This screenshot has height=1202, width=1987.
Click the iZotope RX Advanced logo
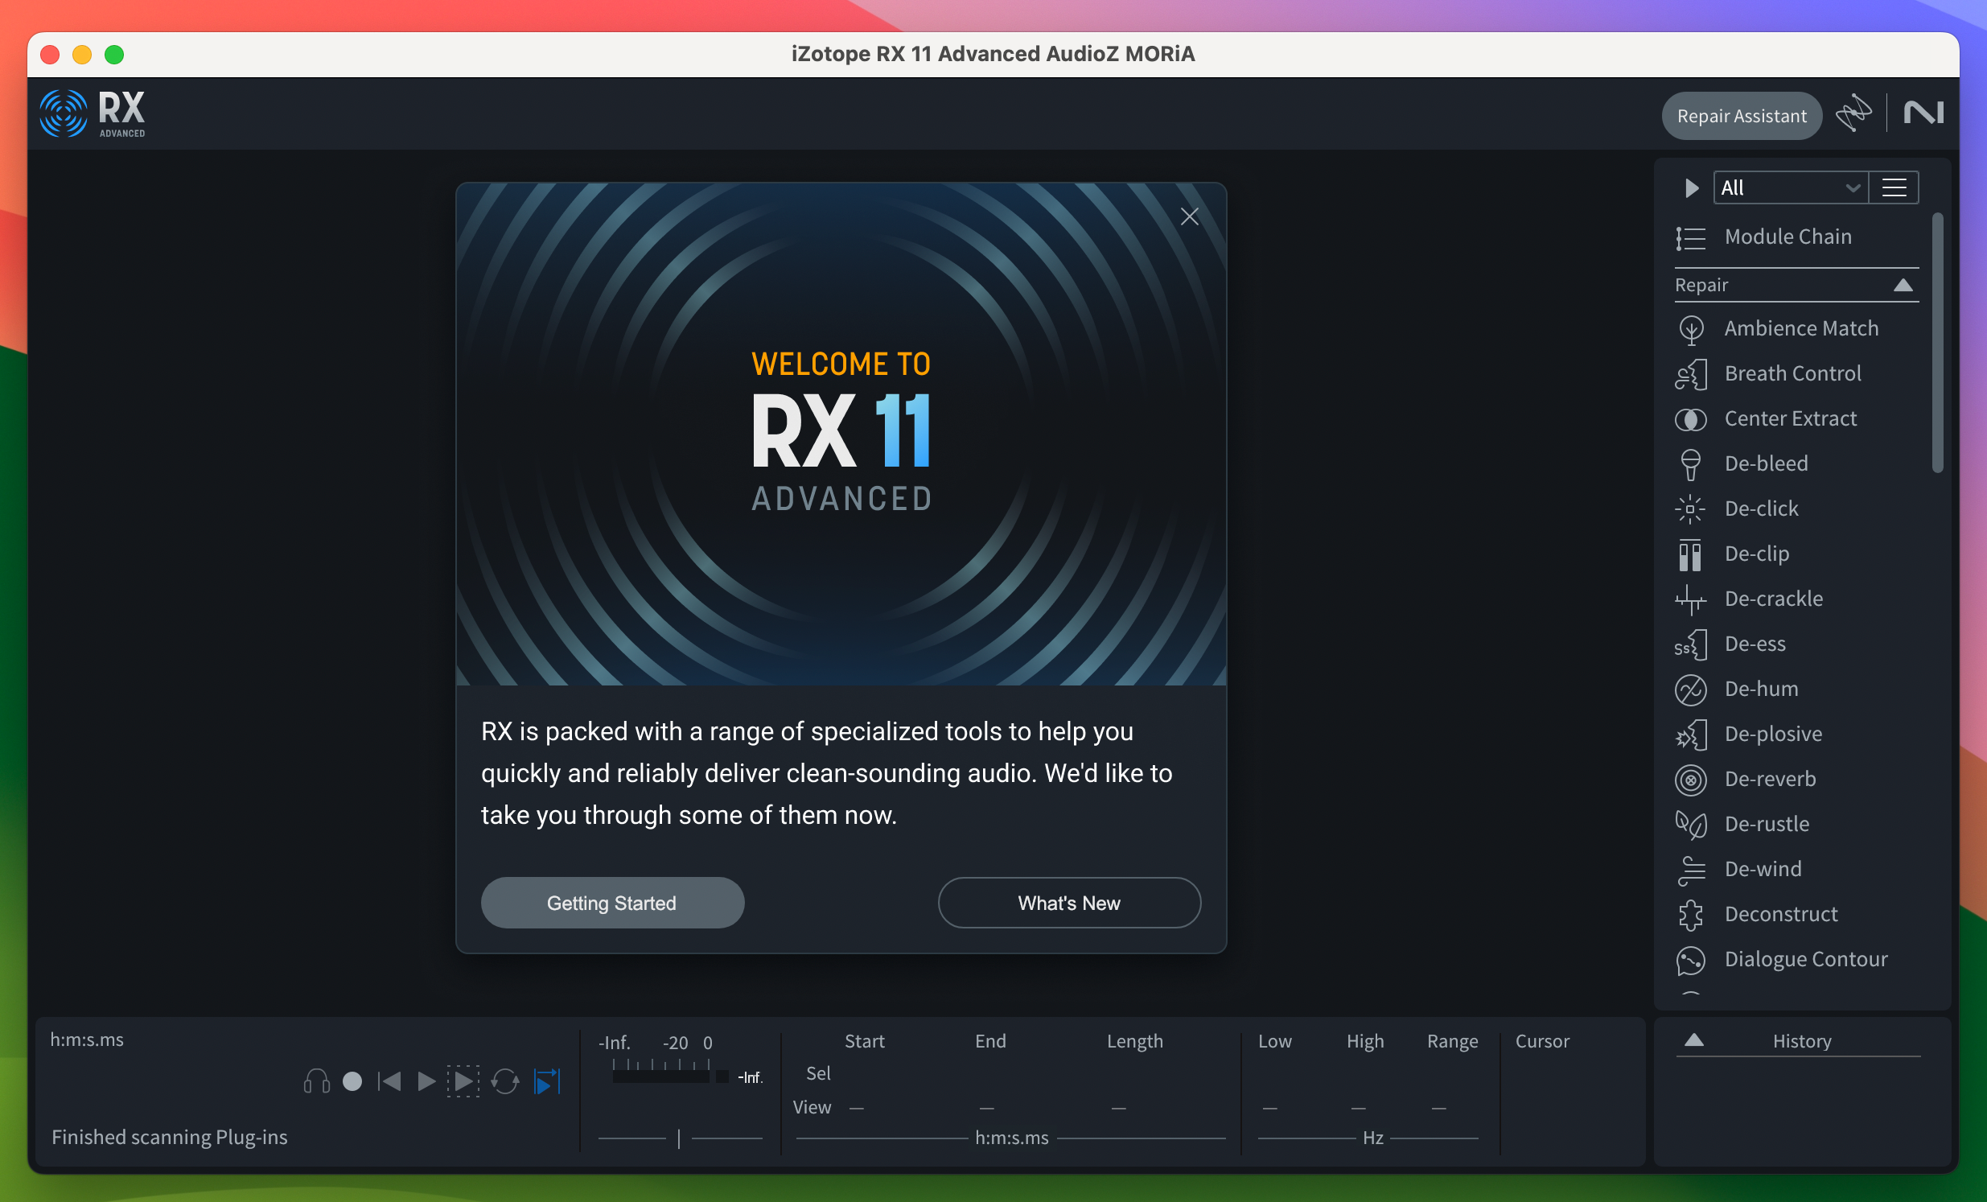[93, 113]
